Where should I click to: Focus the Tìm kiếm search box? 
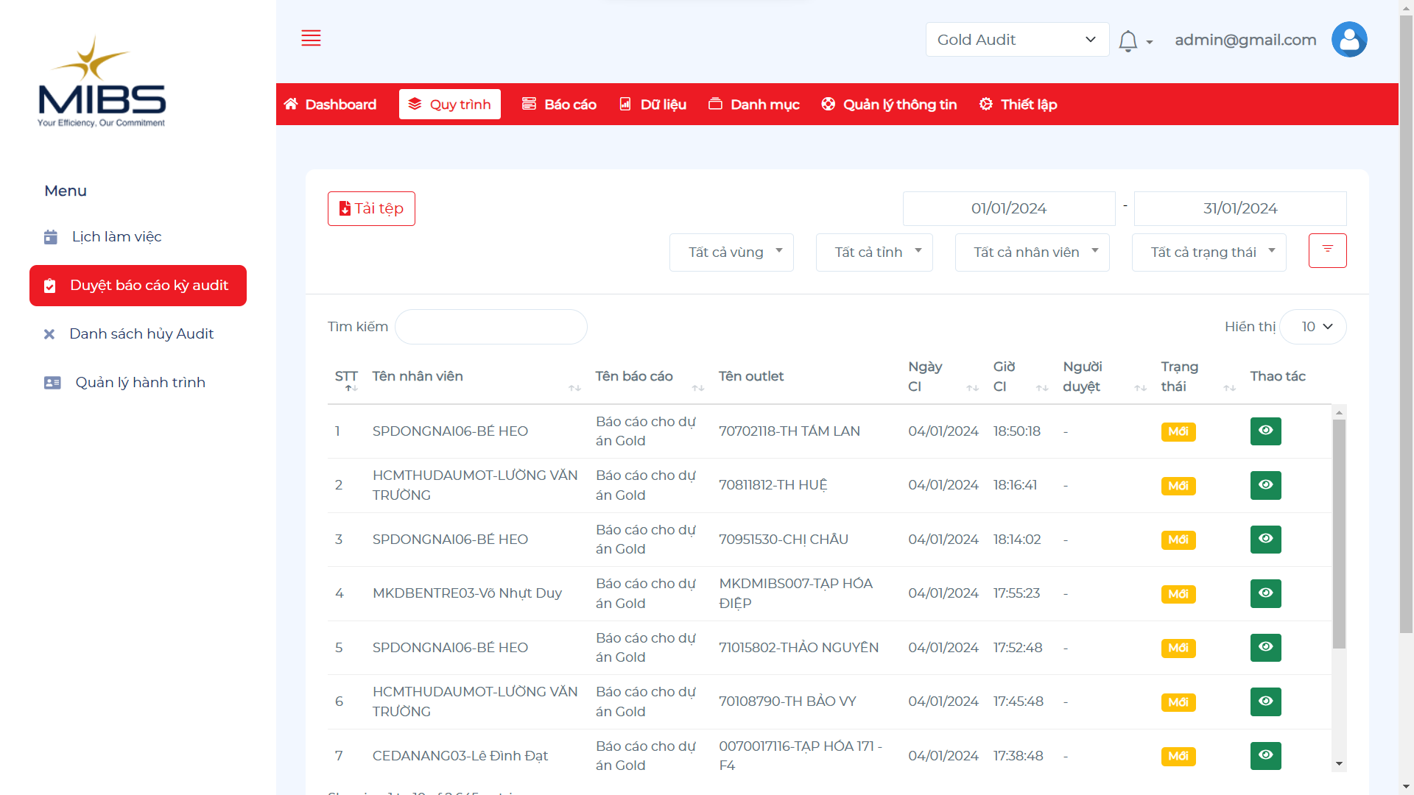pyautogui.click(x=491, y=327)
